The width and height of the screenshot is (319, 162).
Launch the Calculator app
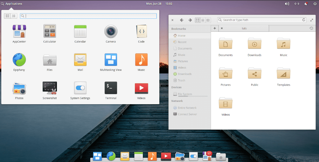(x=50, y=34)
